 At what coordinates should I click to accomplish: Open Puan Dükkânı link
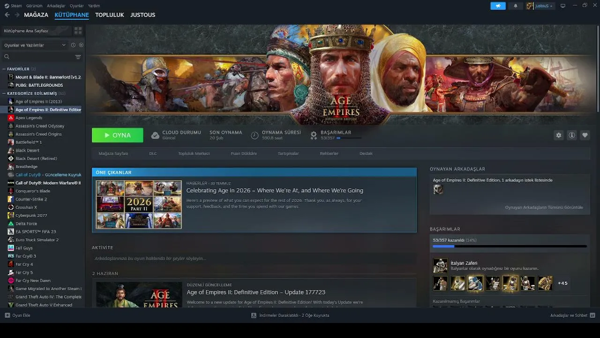[244, 154]
